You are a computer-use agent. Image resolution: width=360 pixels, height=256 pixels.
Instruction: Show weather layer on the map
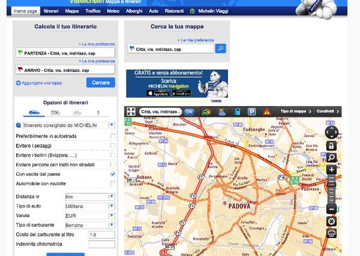tap(222, 112)
